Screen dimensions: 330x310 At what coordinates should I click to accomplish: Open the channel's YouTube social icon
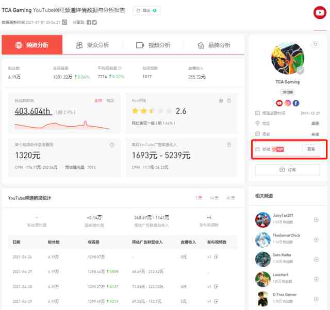pos(279,103)
